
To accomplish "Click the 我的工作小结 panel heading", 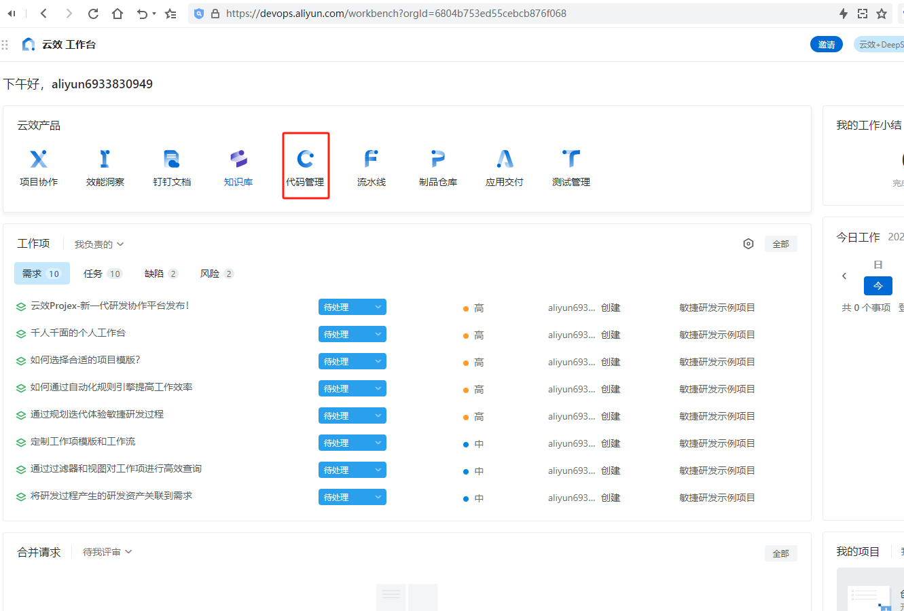I will [x=869, y=125].
